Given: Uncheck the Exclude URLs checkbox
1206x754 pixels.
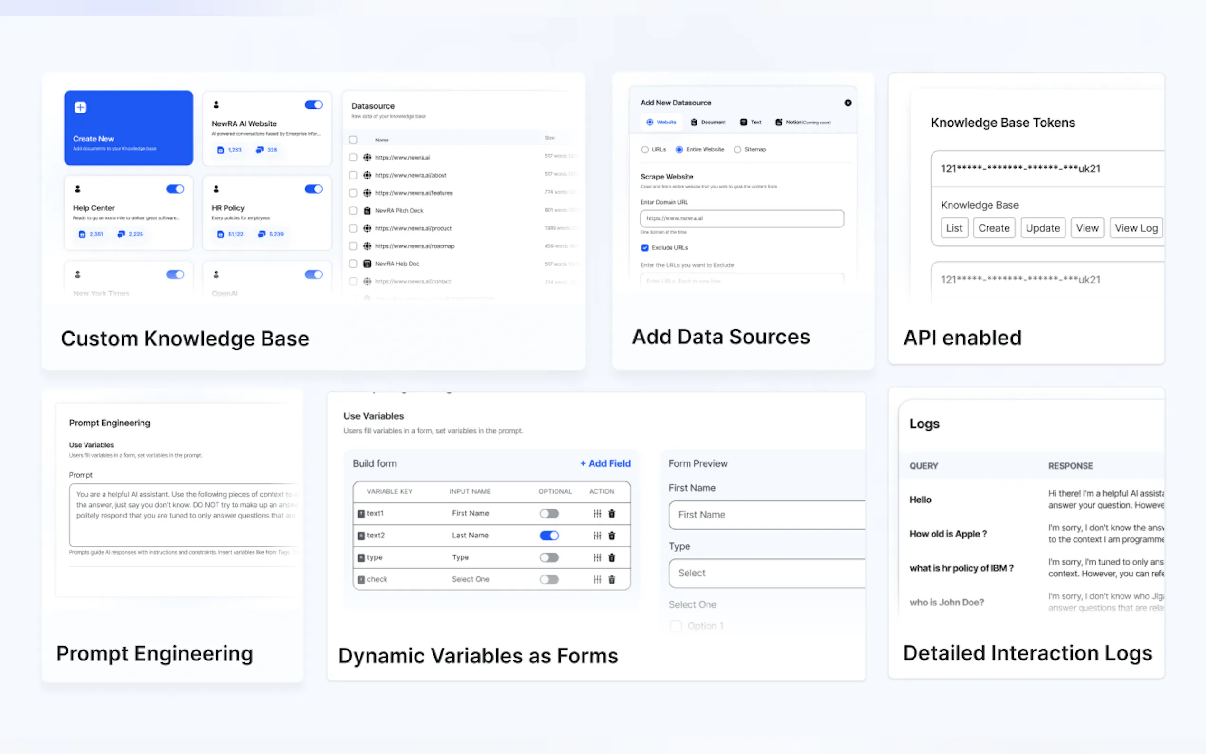Looking at the screenshot, I should [x=645, y=248].
